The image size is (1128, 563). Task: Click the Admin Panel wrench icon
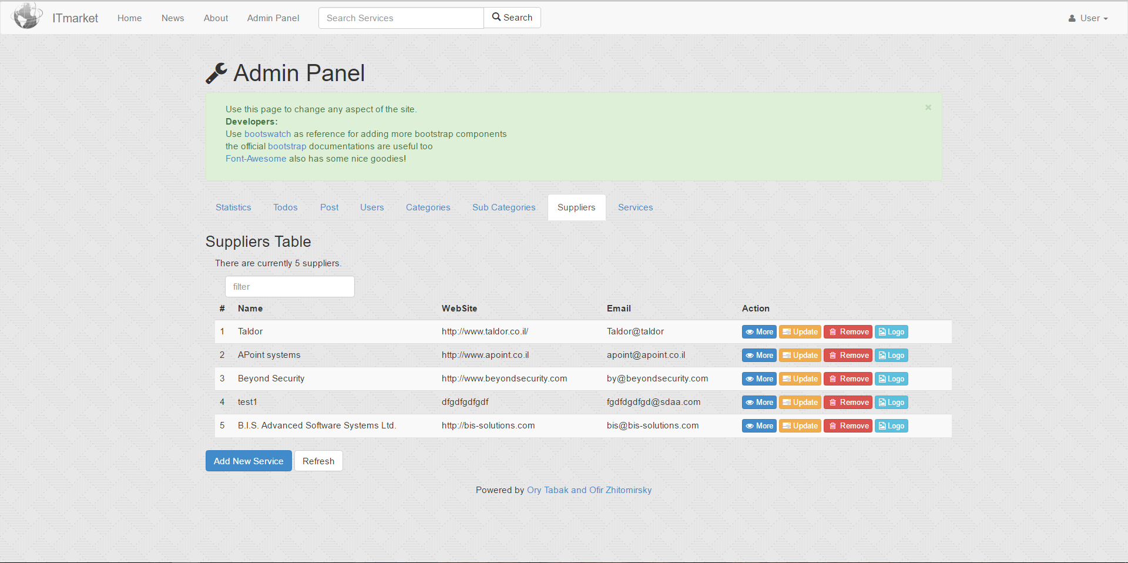(216, 73)
